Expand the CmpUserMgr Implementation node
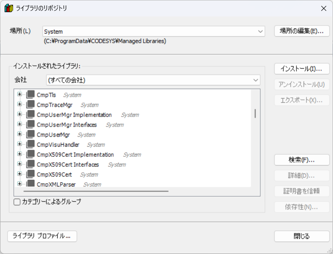 (19, 114)
